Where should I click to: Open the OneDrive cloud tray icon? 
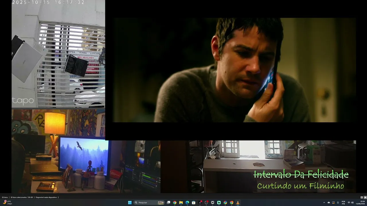point(329,203)
